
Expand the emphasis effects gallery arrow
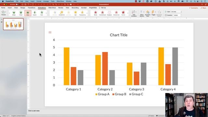(x=87, y=13)
